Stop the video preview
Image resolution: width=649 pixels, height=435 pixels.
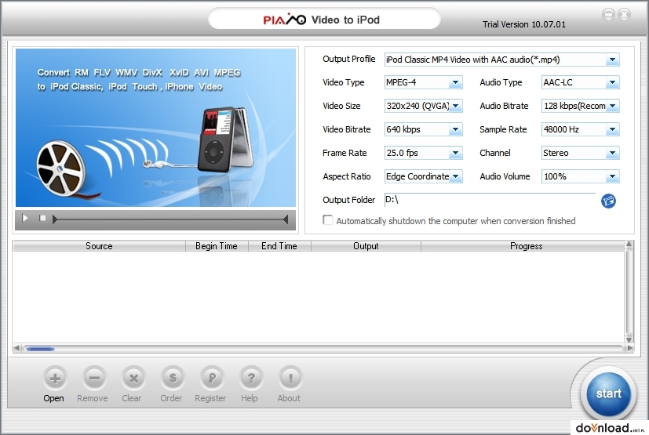click(42, 218)
